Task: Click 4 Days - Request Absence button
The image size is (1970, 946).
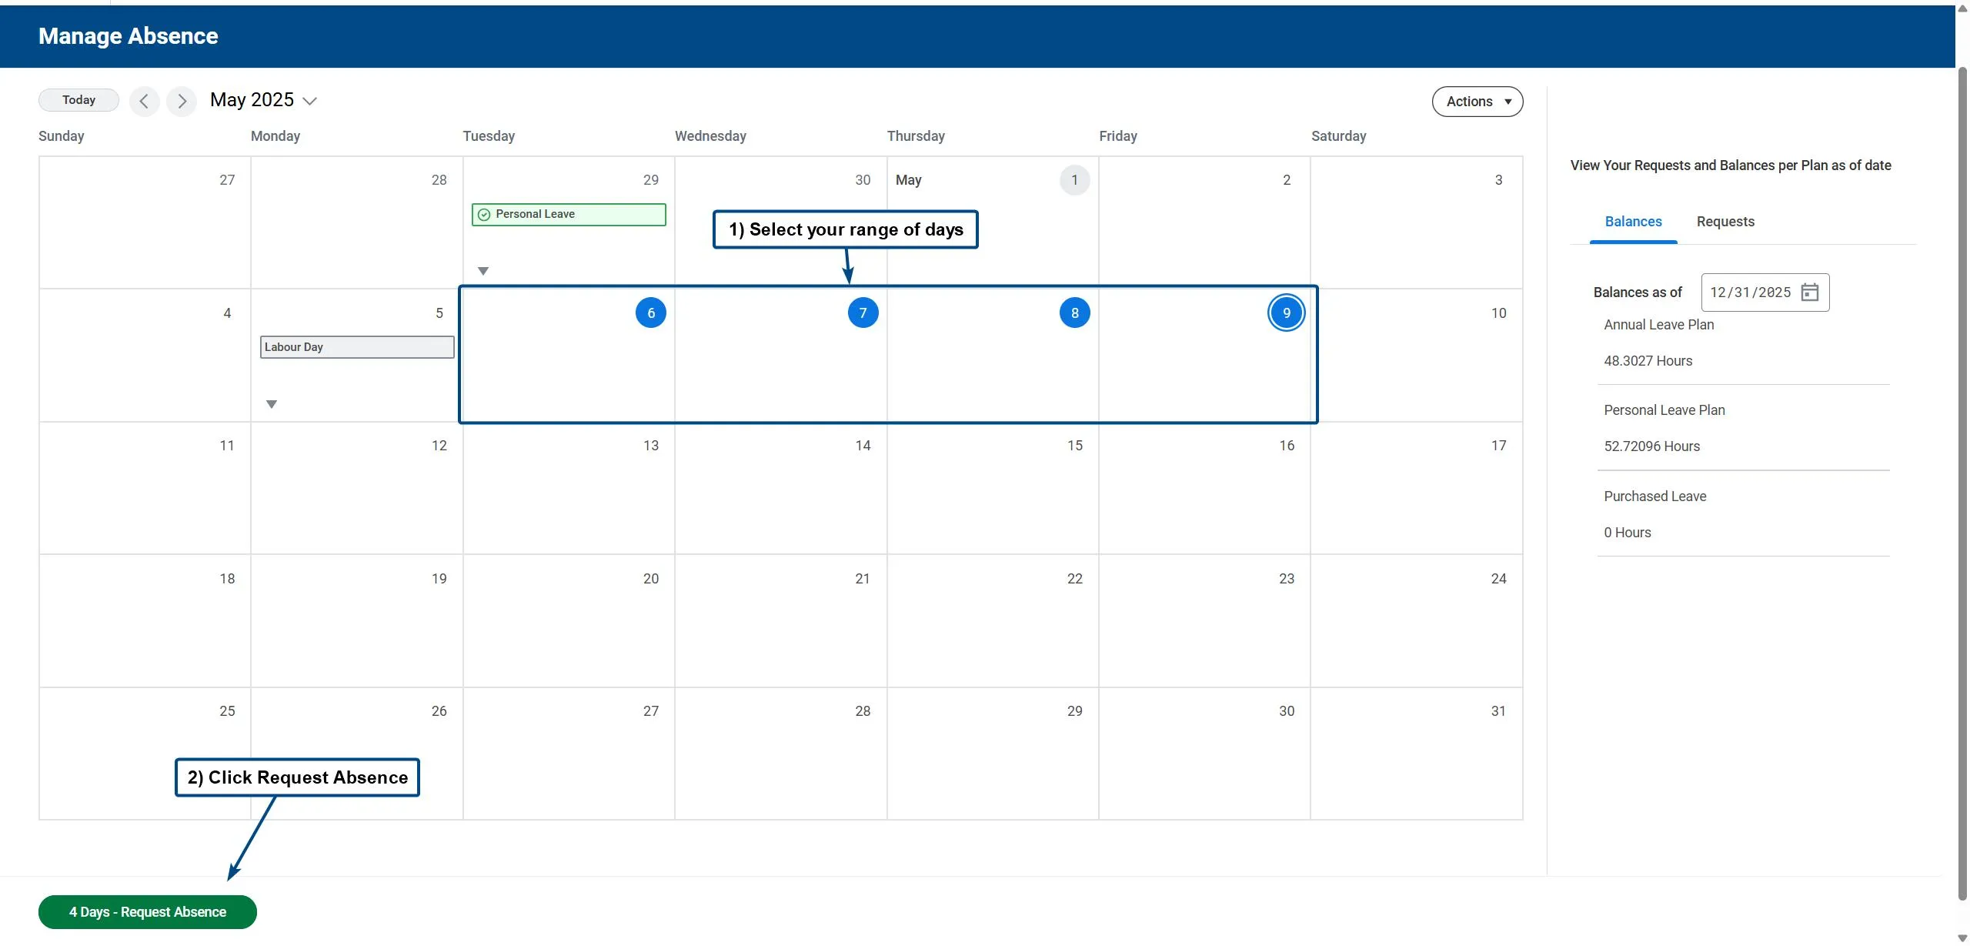Action: tap(147, 912)
